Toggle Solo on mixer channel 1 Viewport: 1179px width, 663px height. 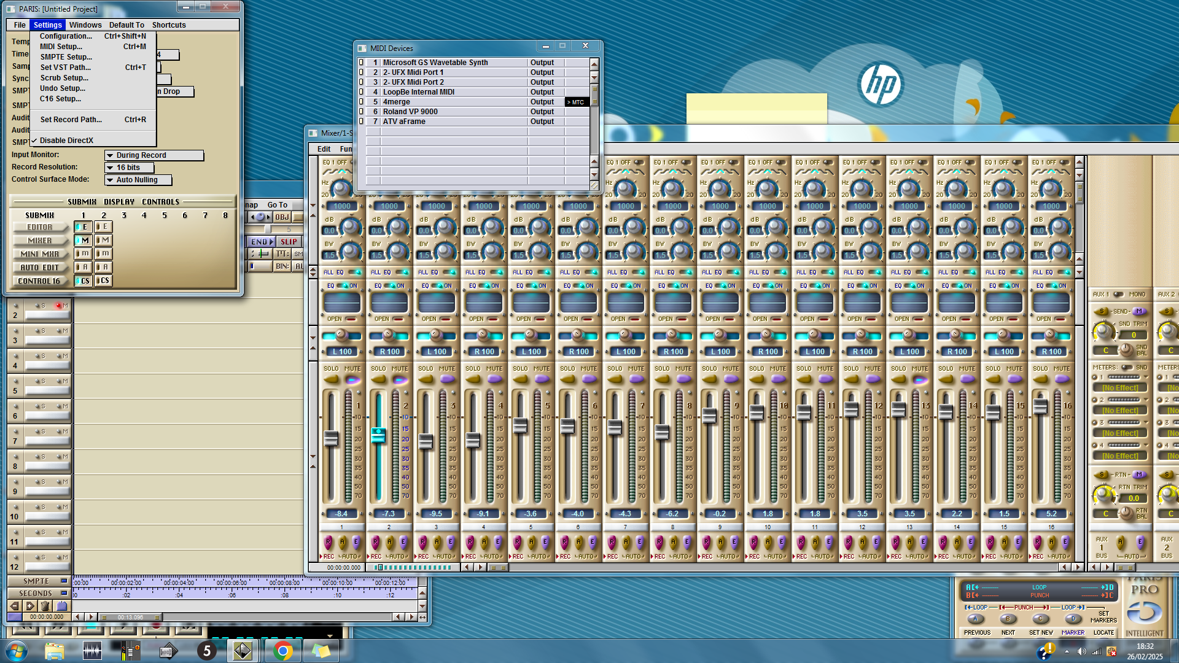point(332,379)
